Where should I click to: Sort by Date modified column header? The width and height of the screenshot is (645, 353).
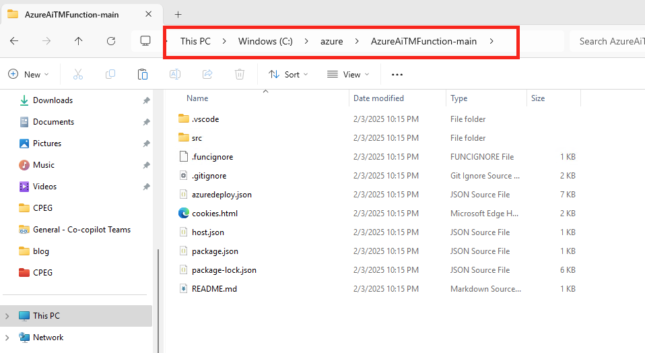pos(378,98)
